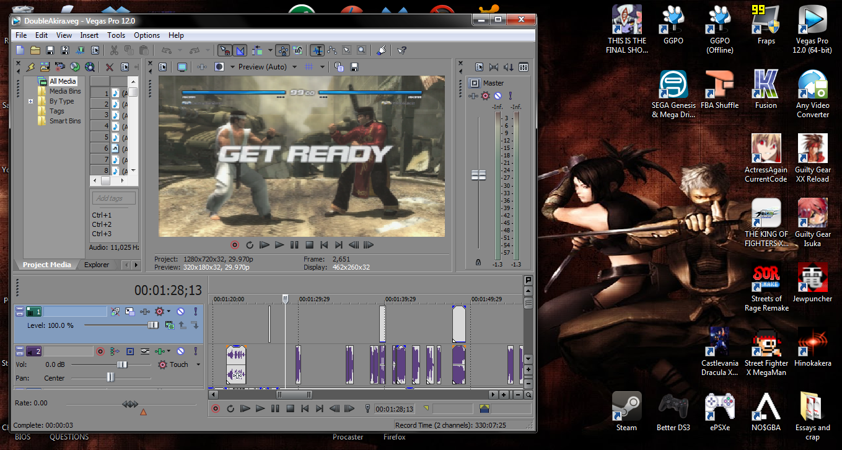Click track 1 Level slider handle
The width and height of the screenshot is (842, 450).
153,325
